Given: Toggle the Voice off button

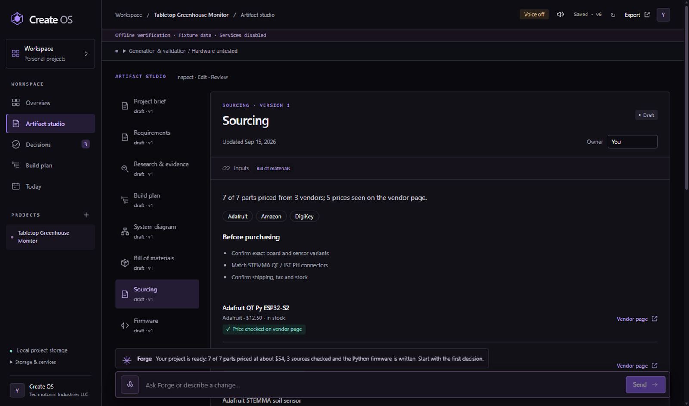Looking at the screenshot, I should [x=534, y=15].
